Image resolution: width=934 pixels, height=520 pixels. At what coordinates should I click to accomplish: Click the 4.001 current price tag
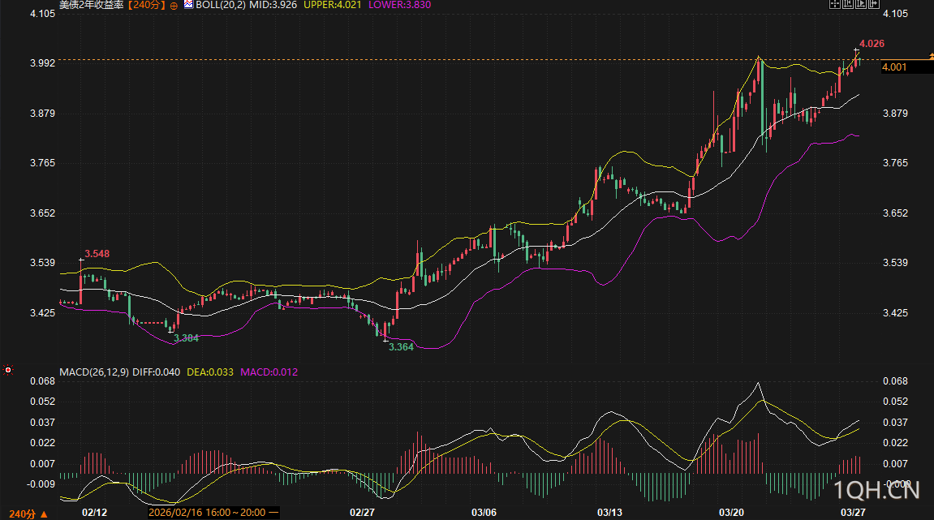coord(894,67)
